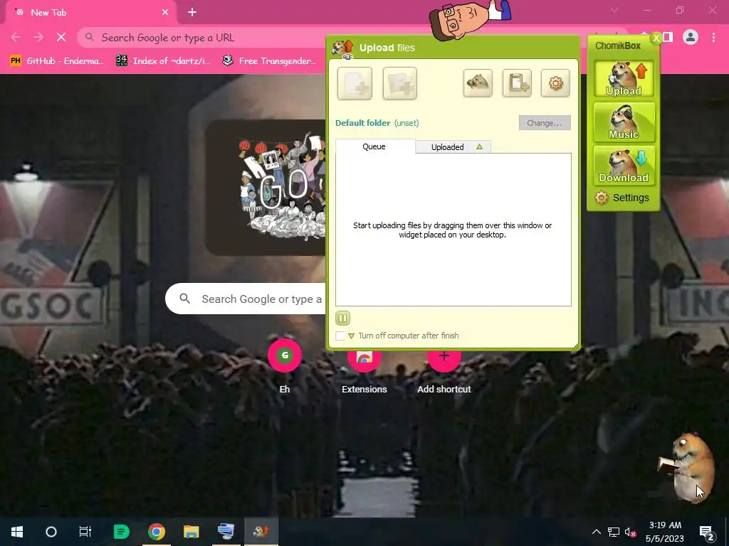This screenshot has width=729, height=546.
Task: Open Chrome three-dot menu
Action: (x=713, y=37)
